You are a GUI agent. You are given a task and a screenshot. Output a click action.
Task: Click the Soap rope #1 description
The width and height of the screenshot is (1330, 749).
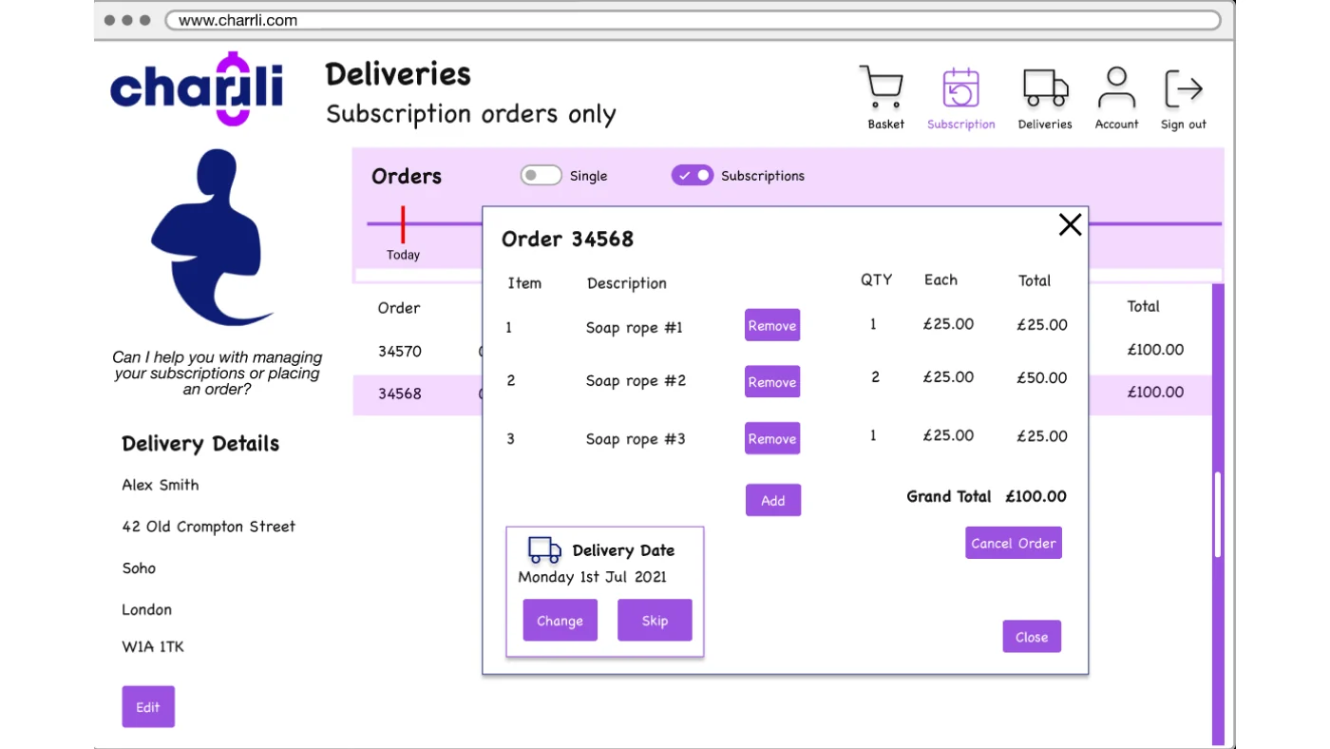tap(635, 328)
